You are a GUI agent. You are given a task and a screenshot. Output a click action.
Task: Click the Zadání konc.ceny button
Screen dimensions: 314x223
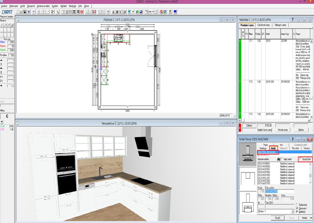(265, 130)
